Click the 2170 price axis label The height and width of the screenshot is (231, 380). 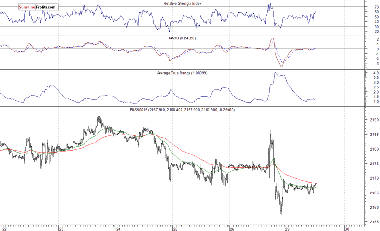click(374, 178)
